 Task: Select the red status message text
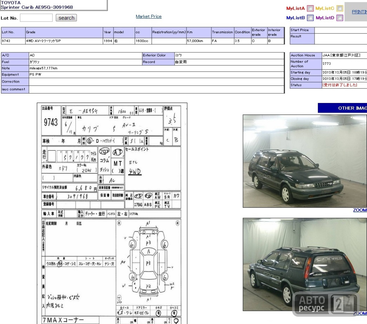339,85
